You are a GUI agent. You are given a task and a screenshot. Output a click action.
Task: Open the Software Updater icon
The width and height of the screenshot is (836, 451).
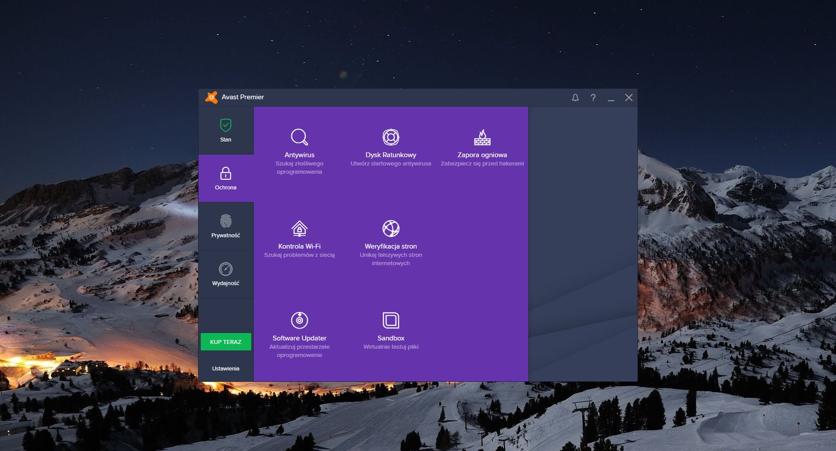(x=299, y=320)
